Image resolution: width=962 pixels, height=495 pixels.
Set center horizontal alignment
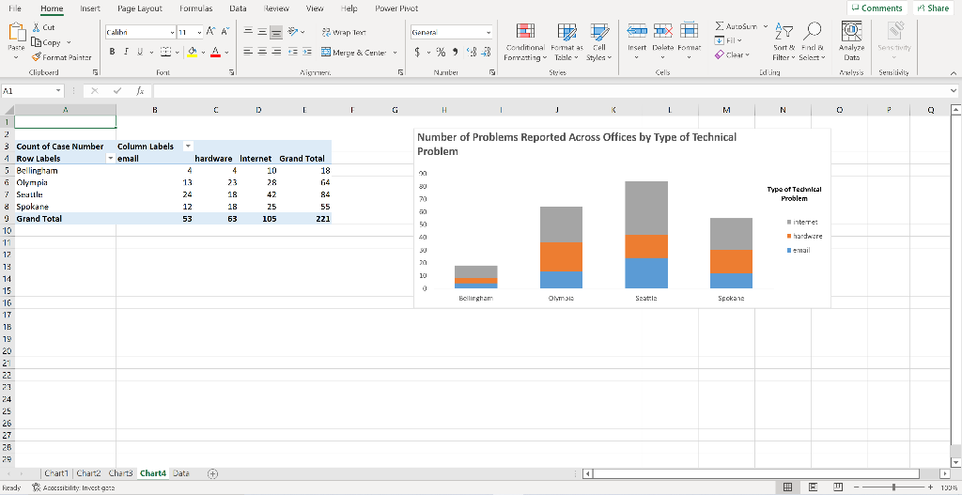262,53
